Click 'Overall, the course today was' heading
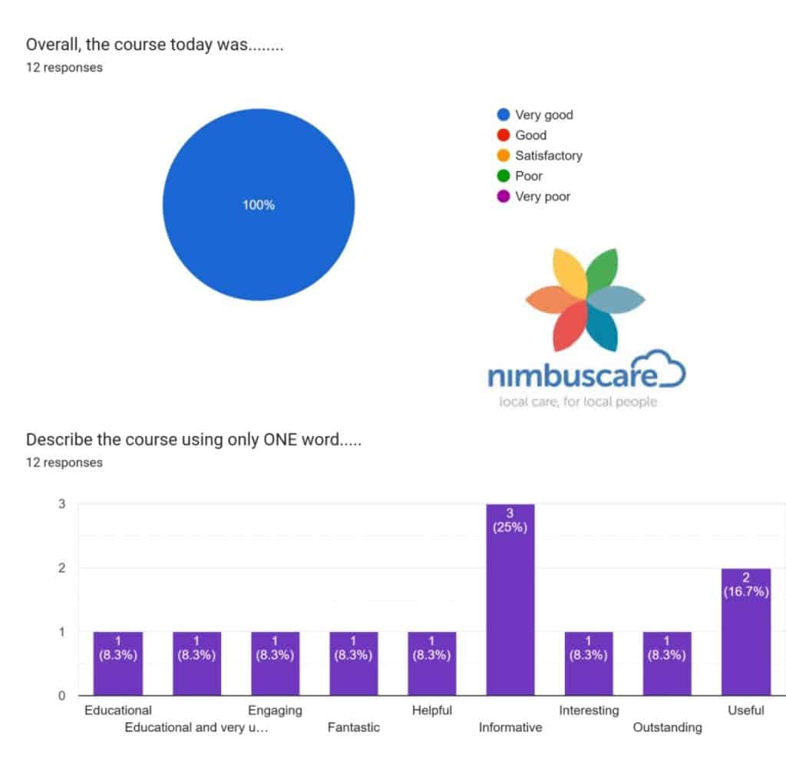 pyautogui.click(x=155, y=44)
